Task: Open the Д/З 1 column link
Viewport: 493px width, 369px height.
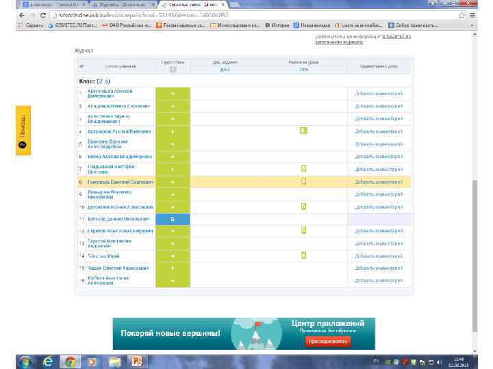Action: coord(225,70)
